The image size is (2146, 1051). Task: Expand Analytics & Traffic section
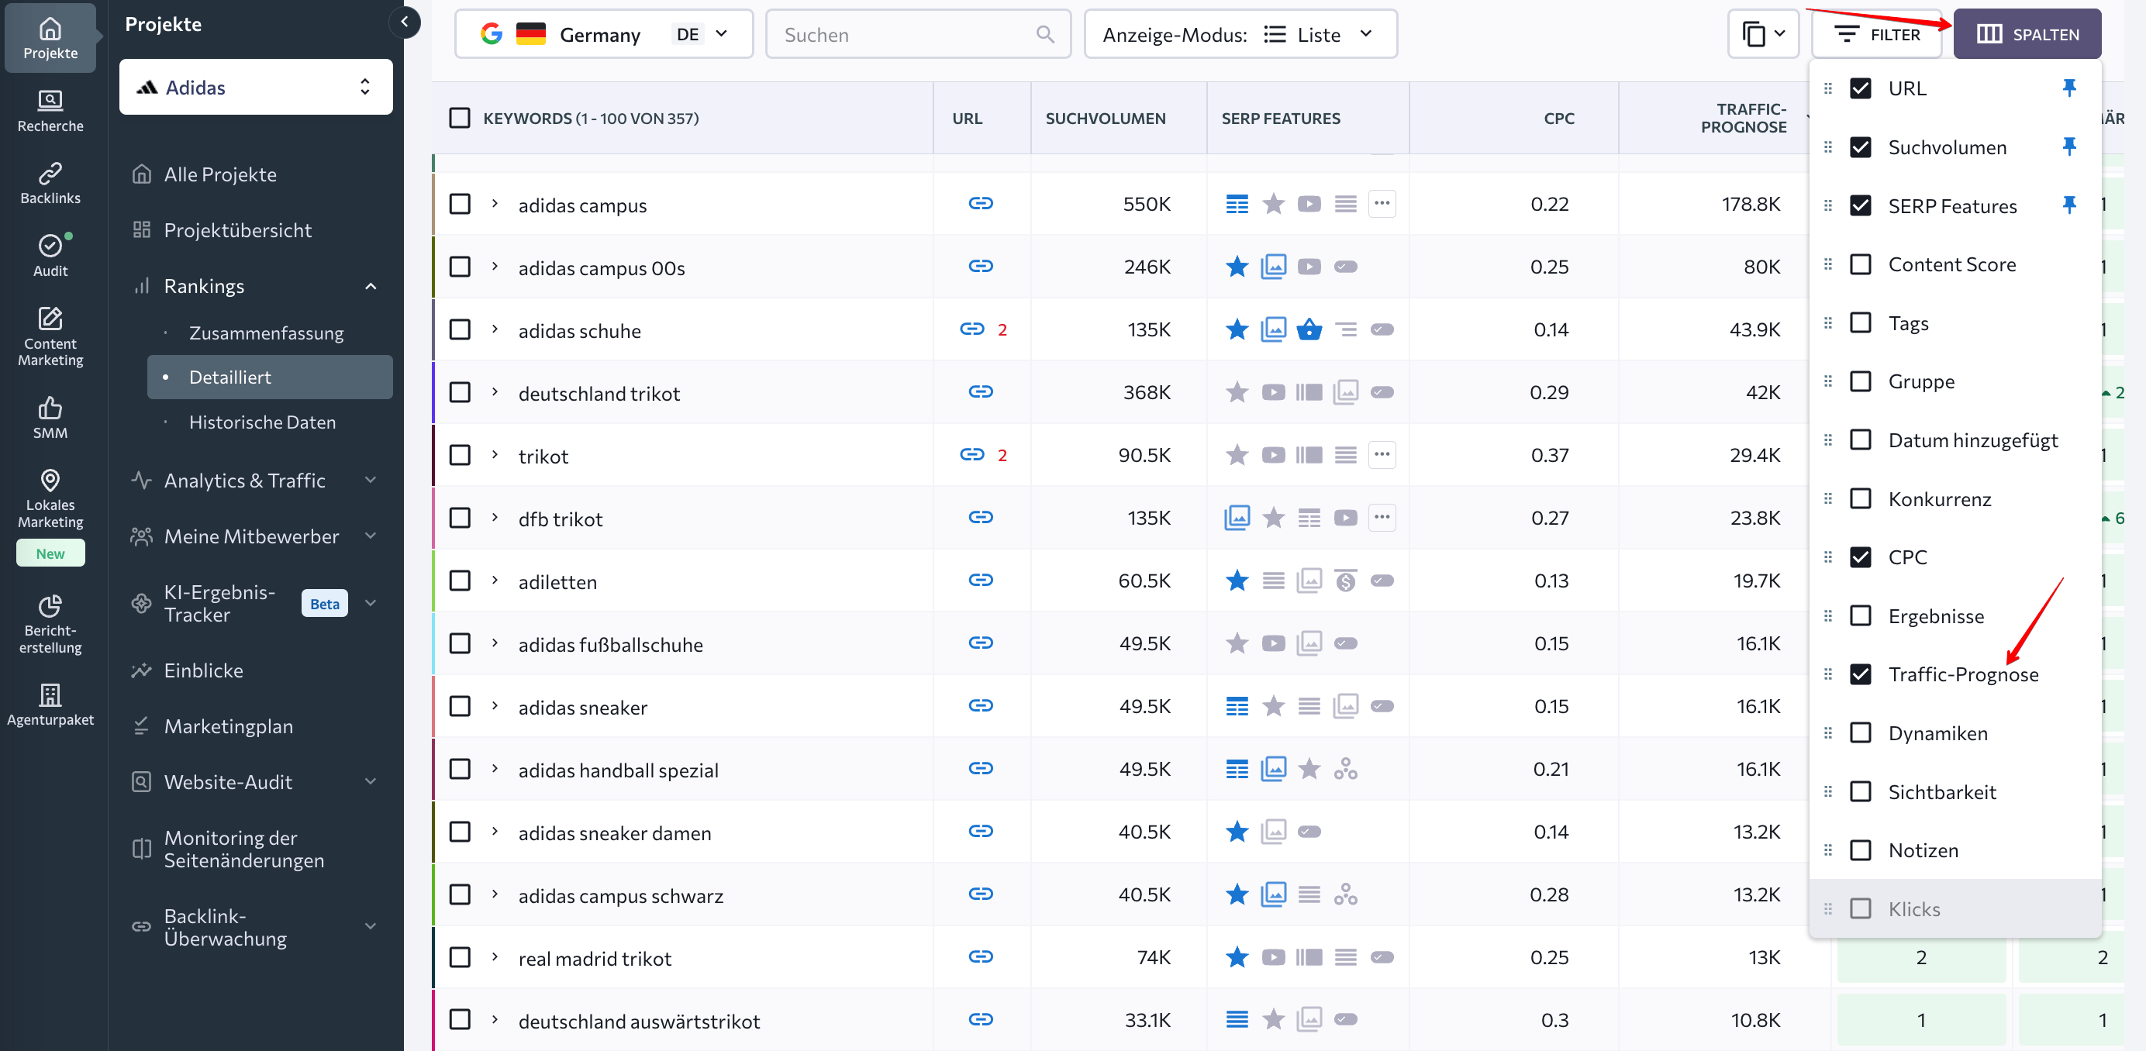point(371,481)
